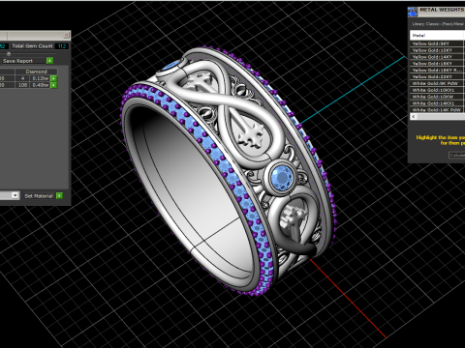This screenshot has height=348, width=465.
Task: Select Yellow Gold 10KY in the metal list
Action: [437, 50]
